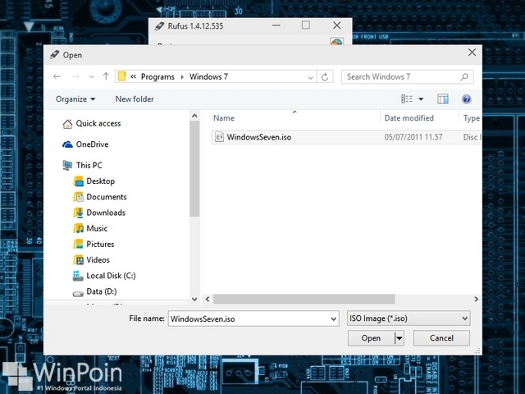
Task: Select OneDrive in navigation pane
Action: (92, 144)
